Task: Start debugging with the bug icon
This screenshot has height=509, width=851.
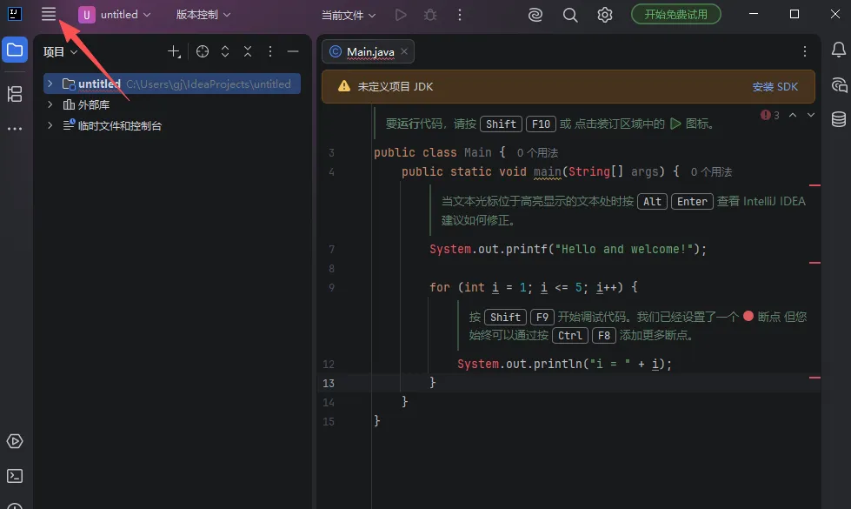Action: pyautogui.click(x=430, y=15)
